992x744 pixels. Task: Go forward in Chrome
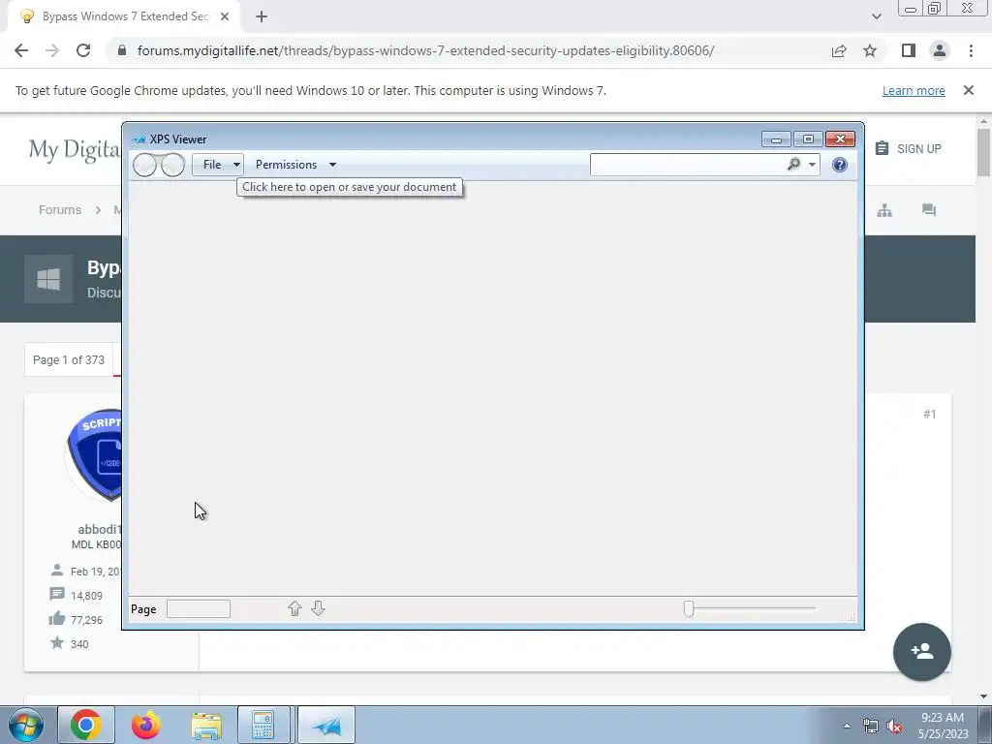coord(52,50)
